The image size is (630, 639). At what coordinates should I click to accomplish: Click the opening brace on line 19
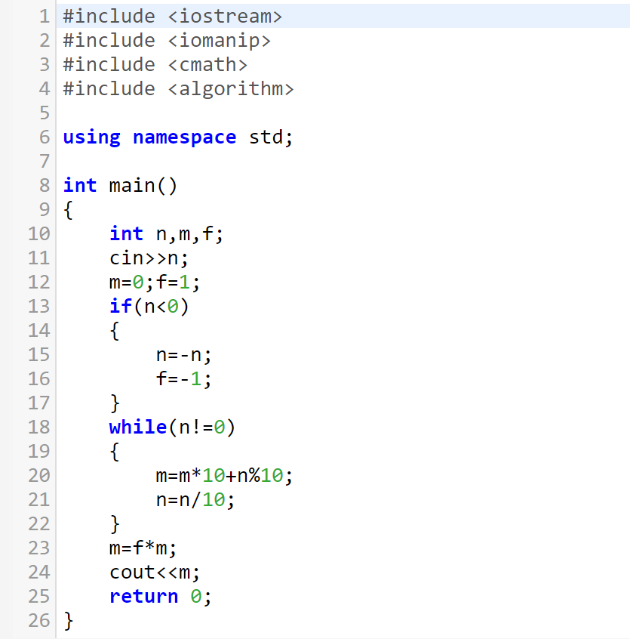[x=115, y=452]
